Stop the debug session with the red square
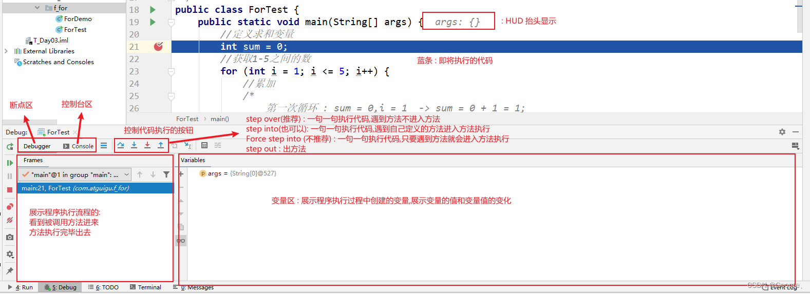 [10, 190]
